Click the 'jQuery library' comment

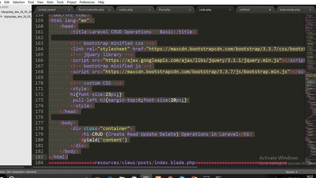point(101,55)
